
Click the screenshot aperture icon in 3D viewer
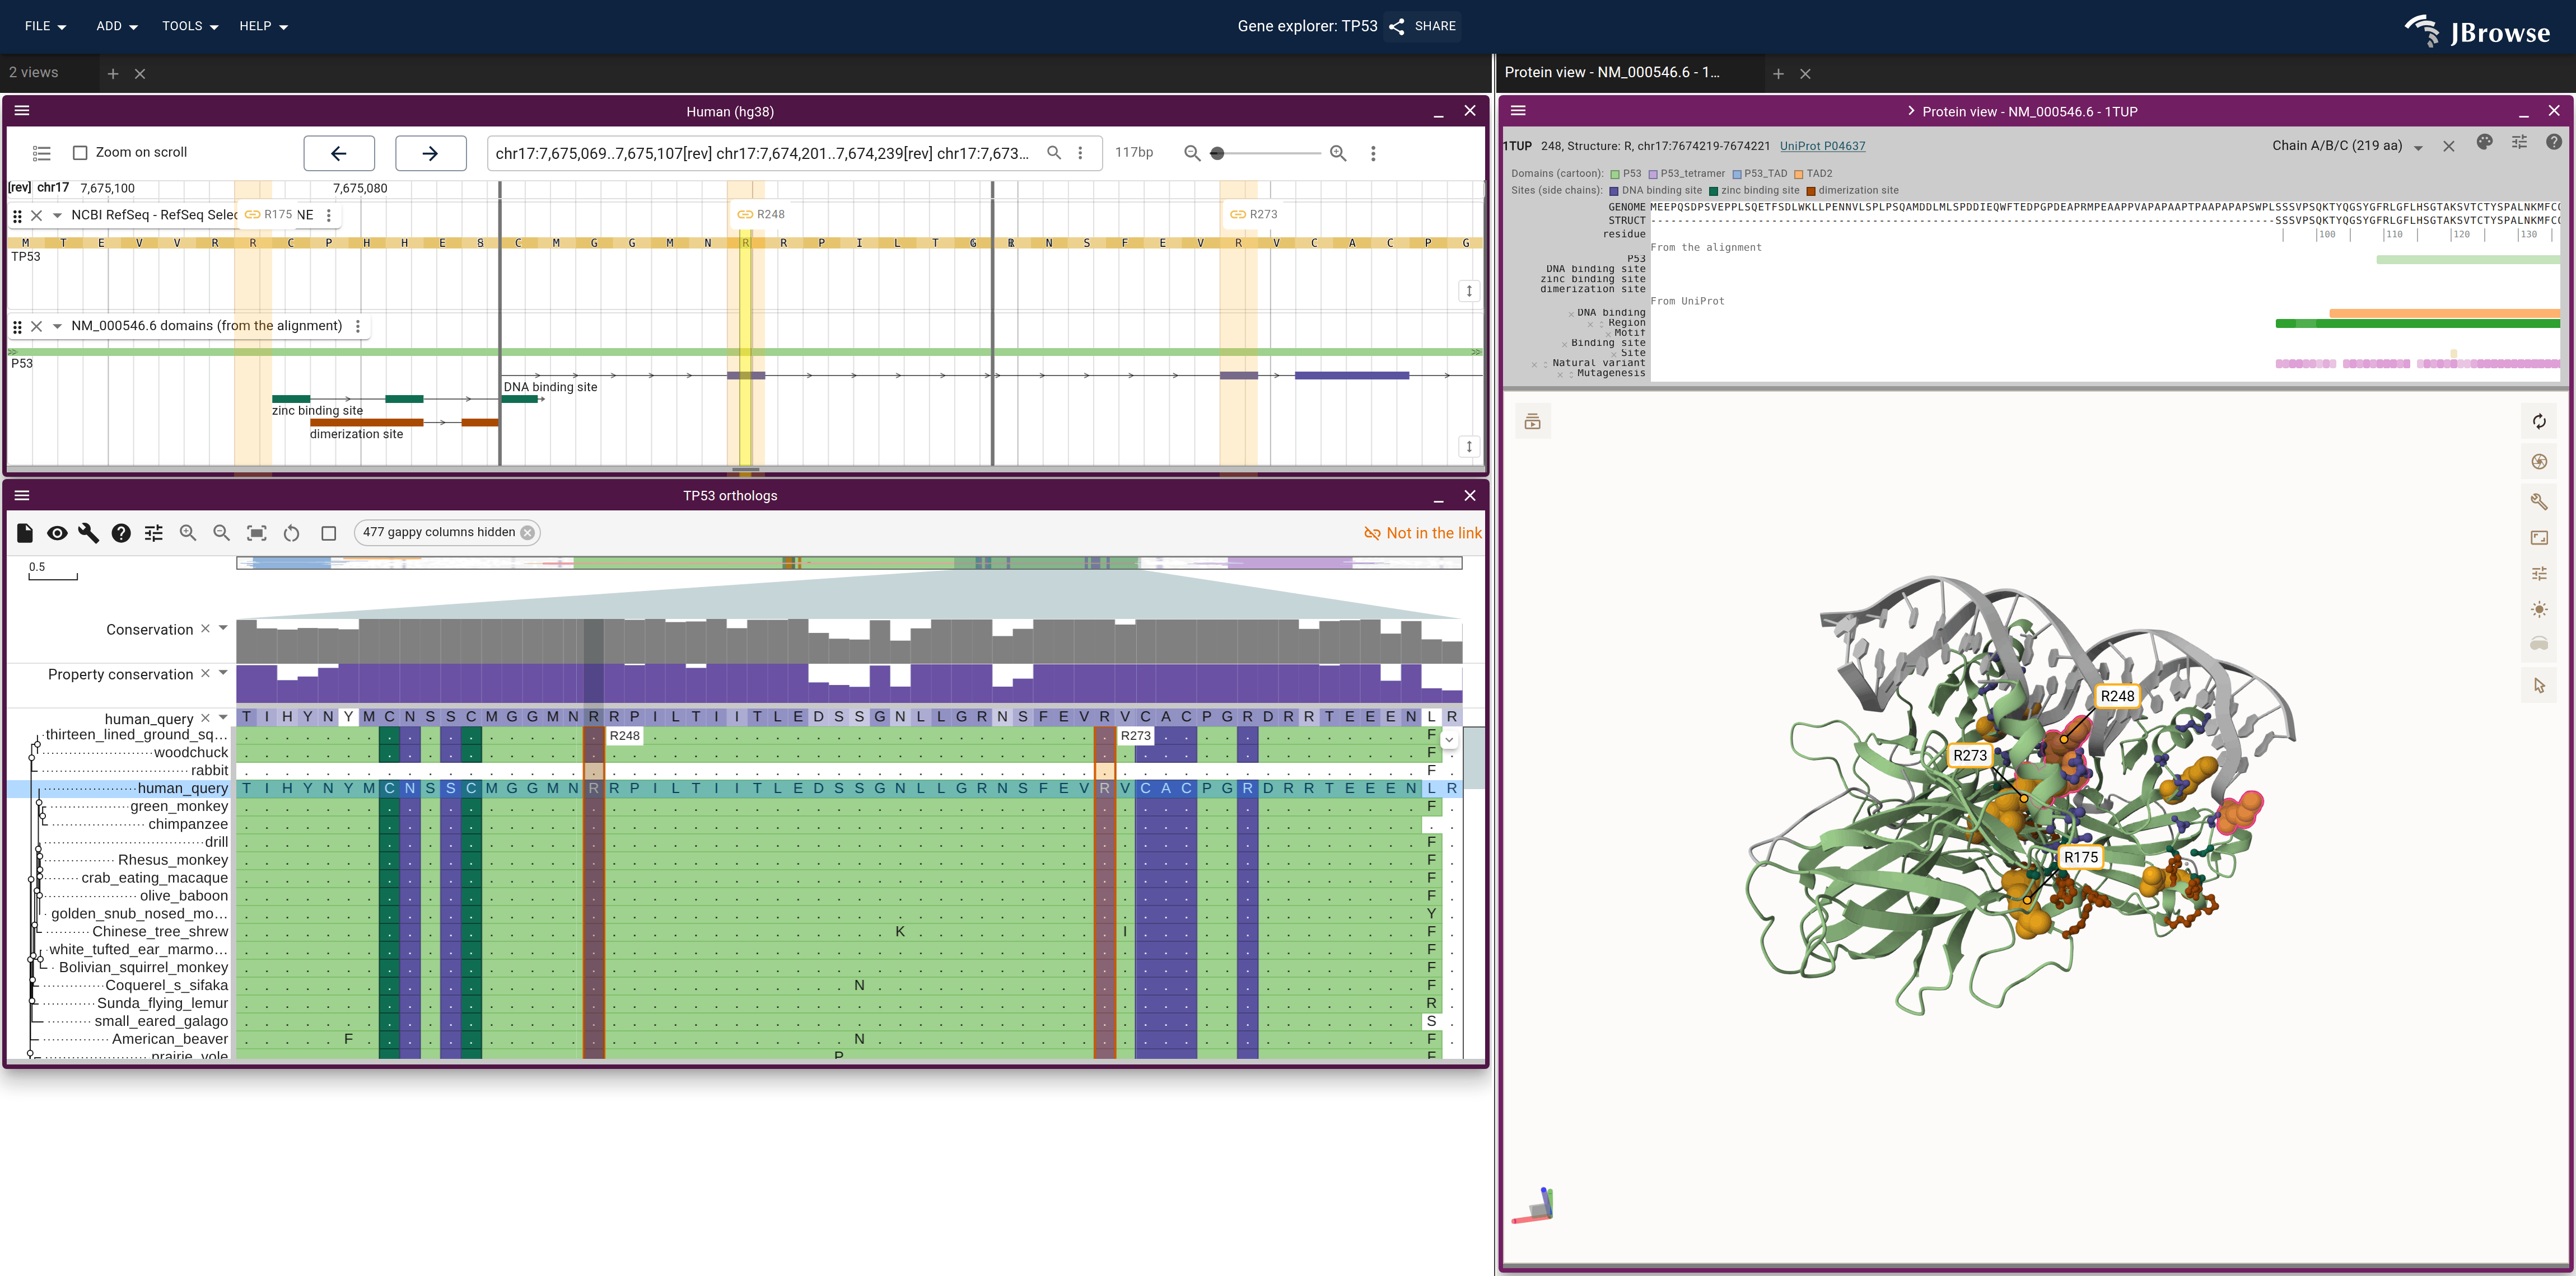coord(2539,462)
